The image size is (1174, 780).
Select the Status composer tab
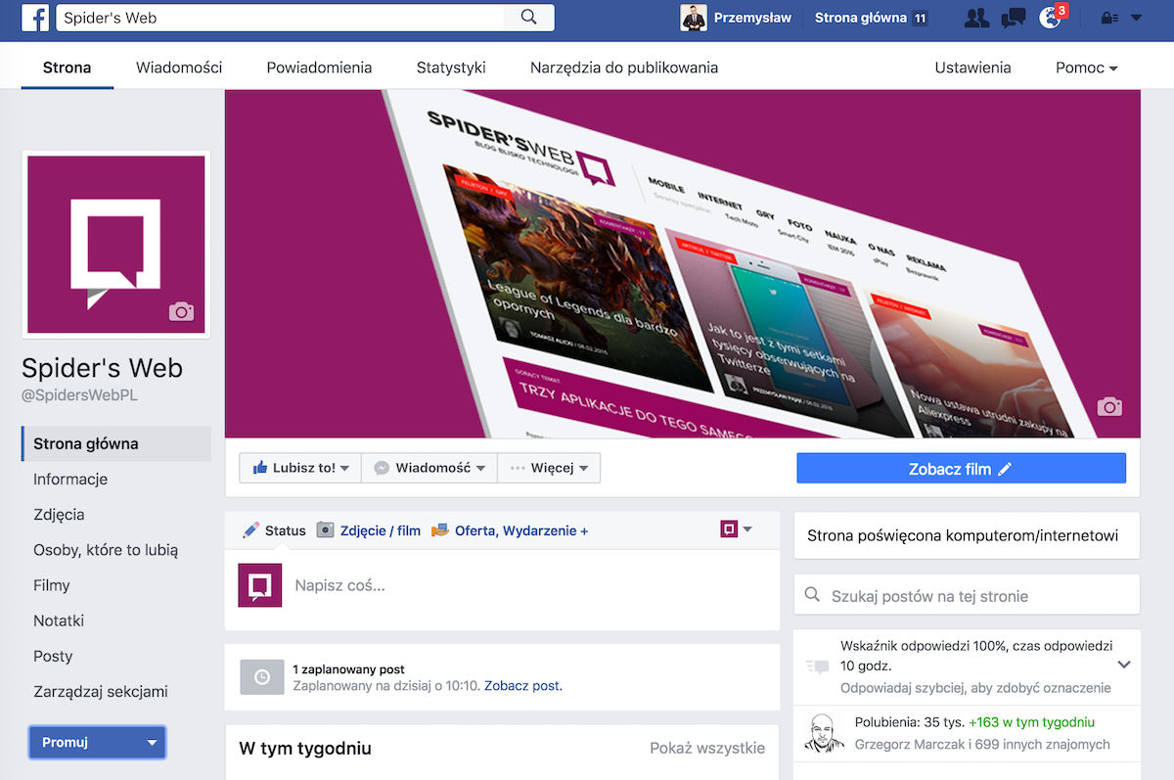tap(275, 530)
